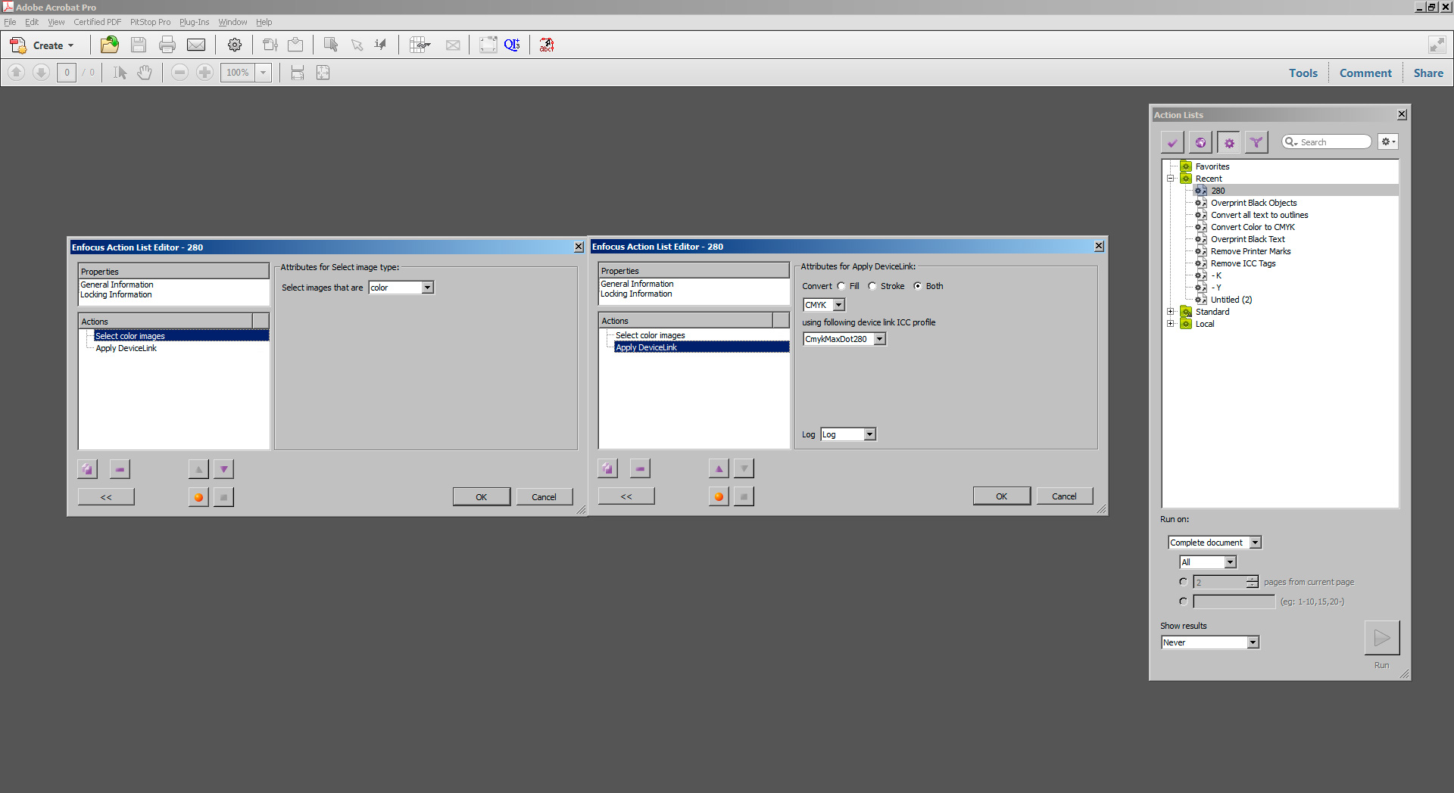Click OK in the right Action List Editor

[1002, 496]
